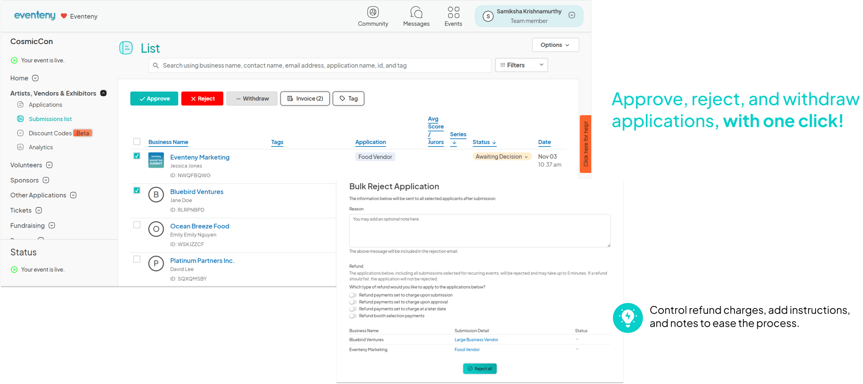
Task: Open the Messages chat icon
Action: point(416,12)
